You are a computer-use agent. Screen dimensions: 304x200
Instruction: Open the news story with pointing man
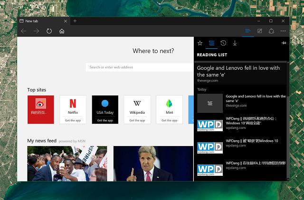pos(153,164)
